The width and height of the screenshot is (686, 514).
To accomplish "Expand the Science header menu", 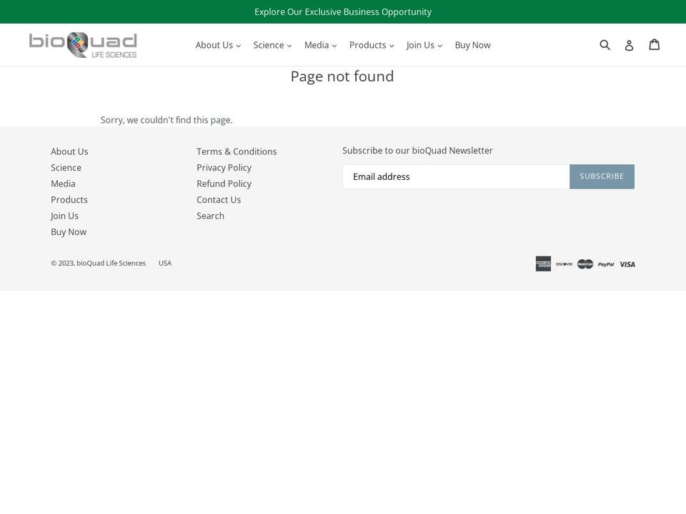I will click(272, 45).
